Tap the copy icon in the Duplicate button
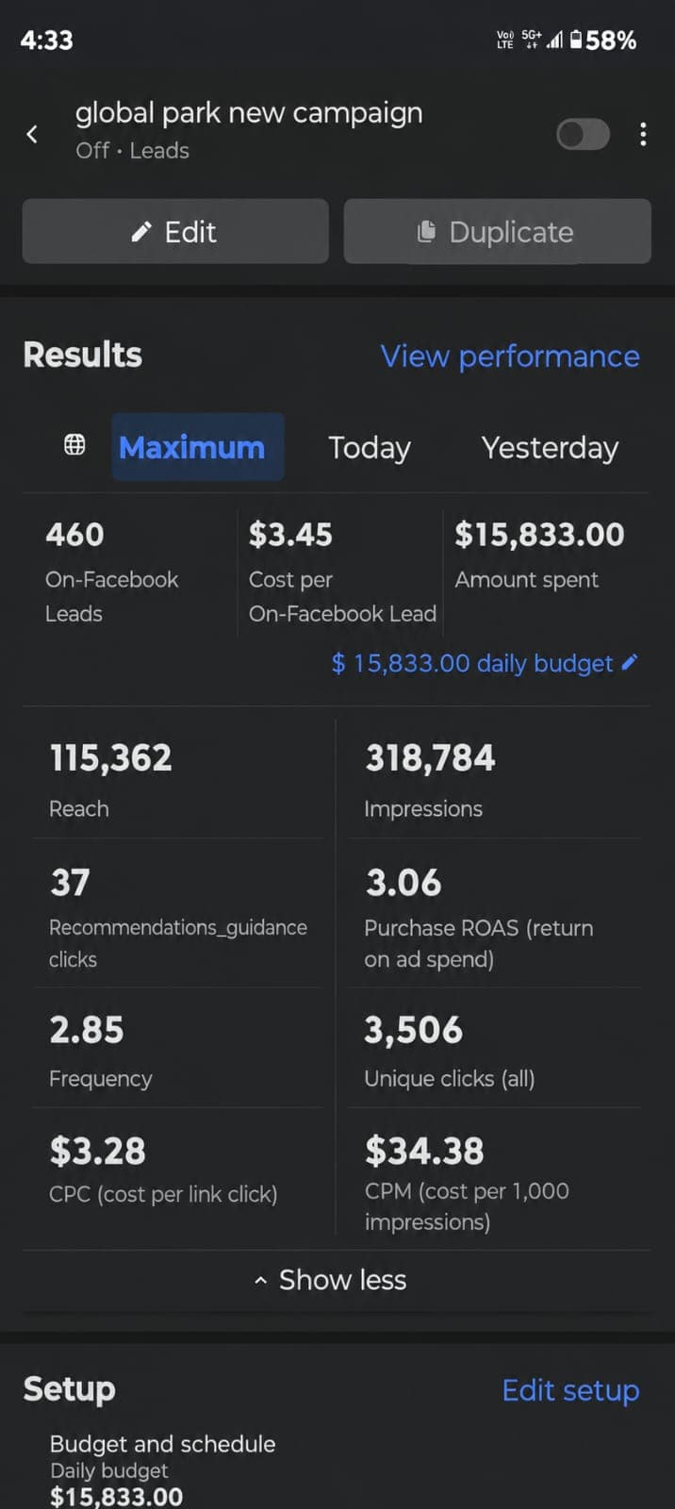 (x=426, y=231)
